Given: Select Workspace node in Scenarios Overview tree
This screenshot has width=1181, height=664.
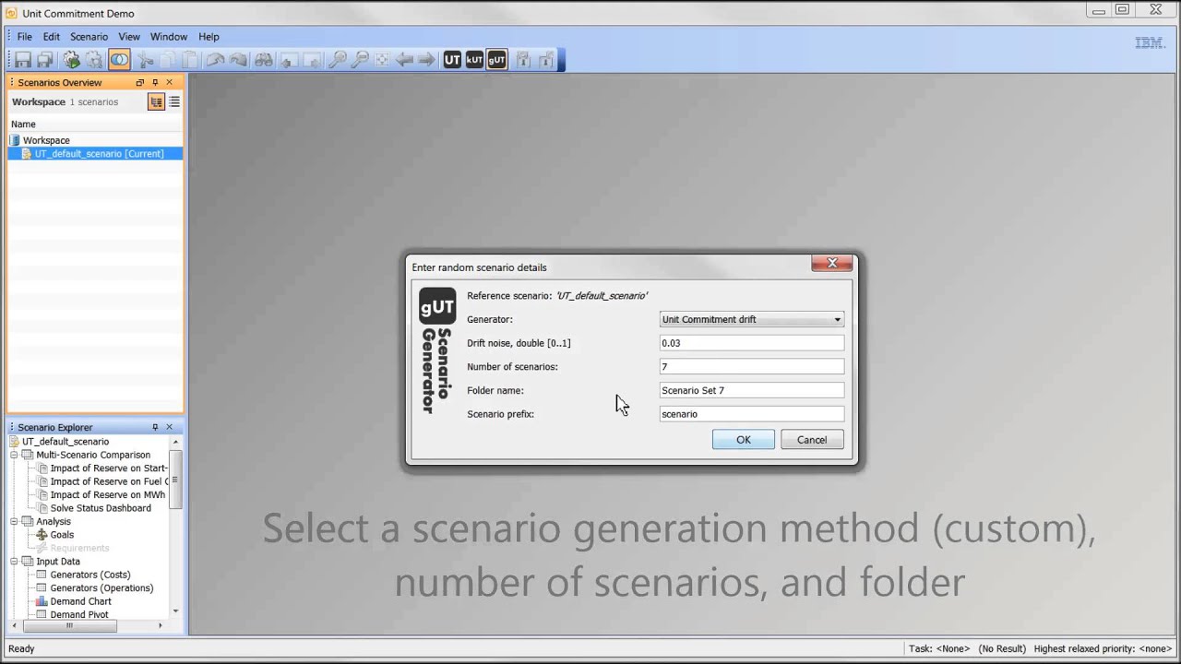Looking at the screenshot, I should (x=46, y=140).
